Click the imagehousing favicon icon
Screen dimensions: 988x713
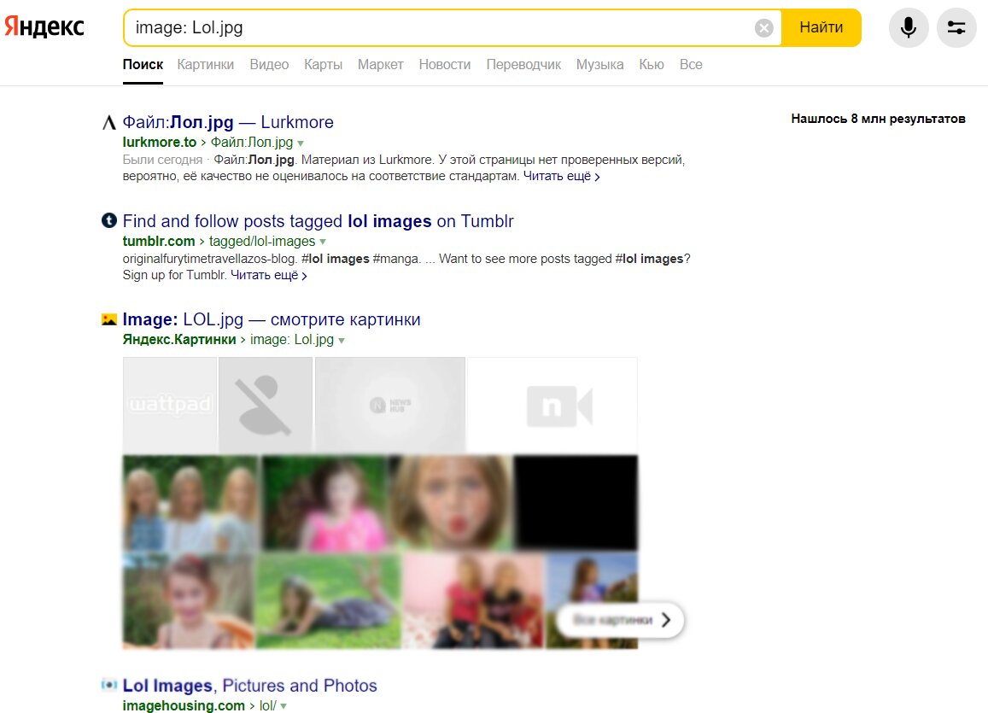(109, 685)
